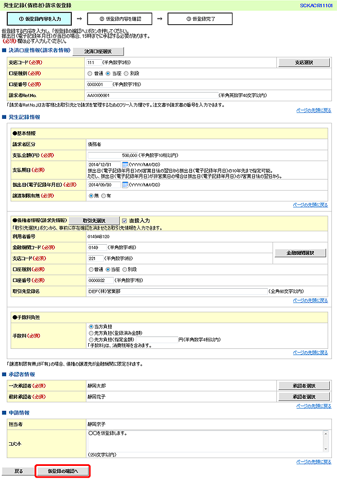Screen dimensions: 337x480
Task: Click 最終承認者 name 静岡花子
Action: tap(97, 396)
